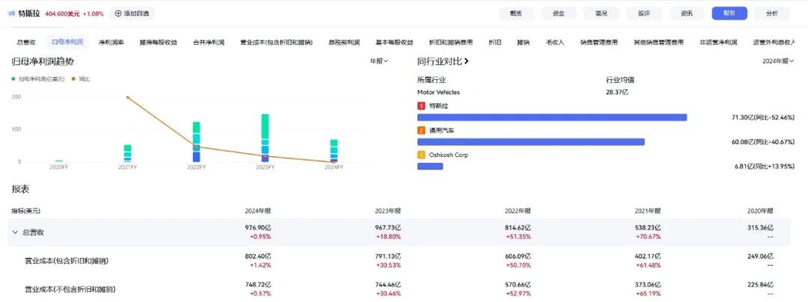
Task: Open 同行业对比 details via its arrow
Action: tap(467, 61)
